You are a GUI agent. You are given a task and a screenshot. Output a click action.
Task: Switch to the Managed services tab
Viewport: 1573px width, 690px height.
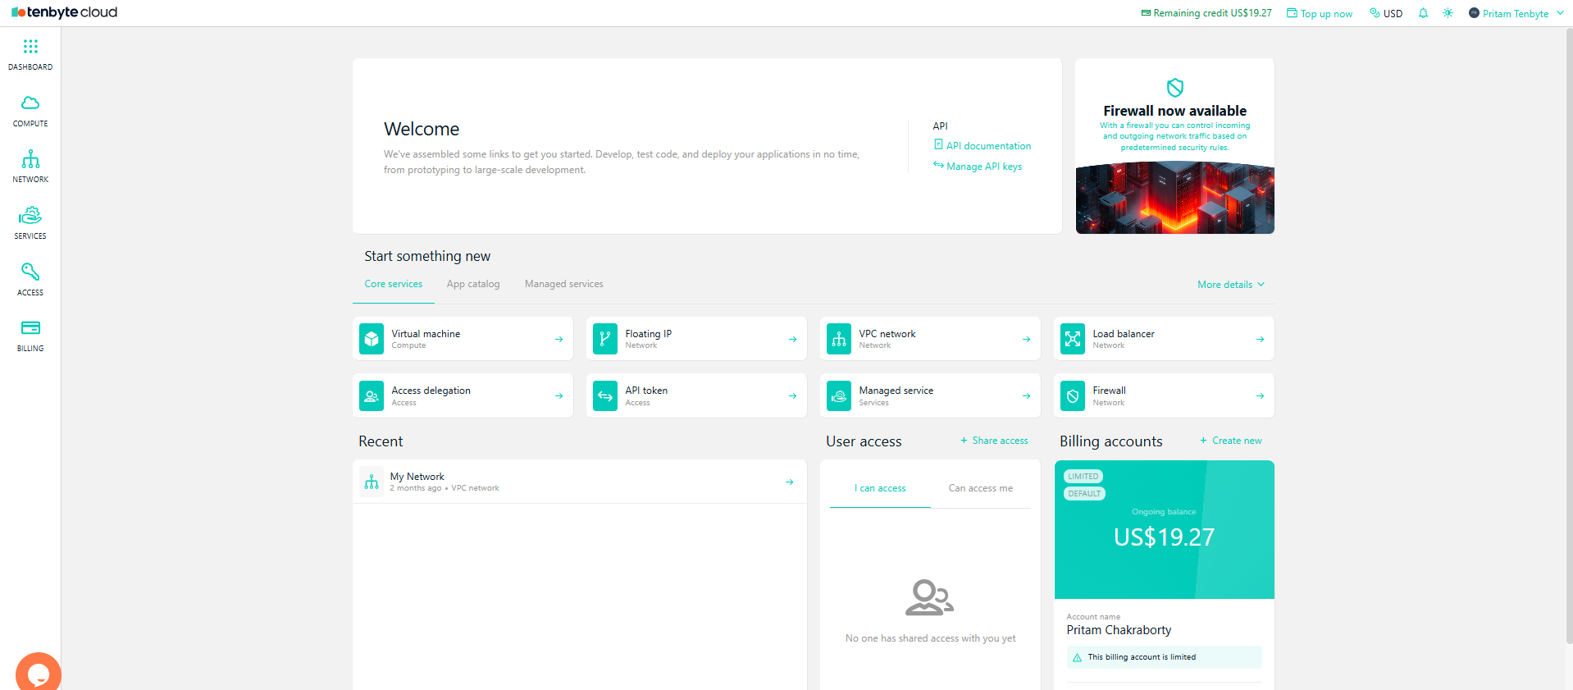tap(564, 284)
